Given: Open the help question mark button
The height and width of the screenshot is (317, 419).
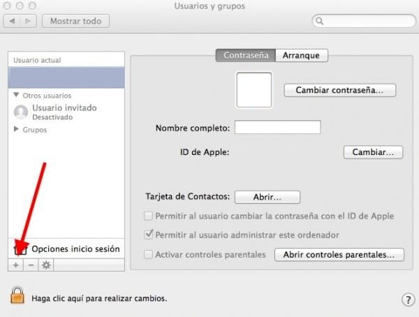Looking at the screenshot, I should pos(409,300).
